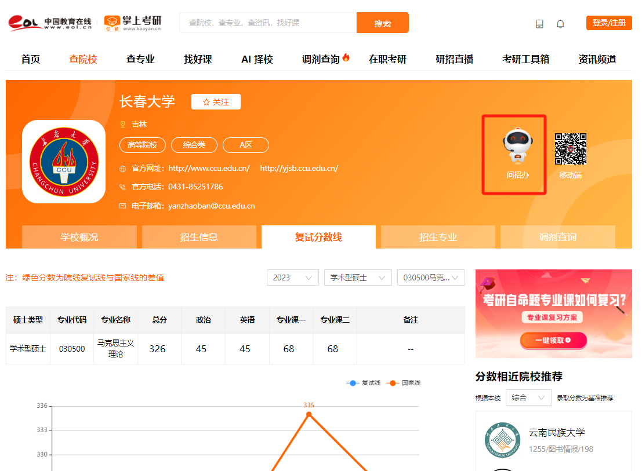Click the orange 搜索 button
Screen dimensions: 642x471
382,23
